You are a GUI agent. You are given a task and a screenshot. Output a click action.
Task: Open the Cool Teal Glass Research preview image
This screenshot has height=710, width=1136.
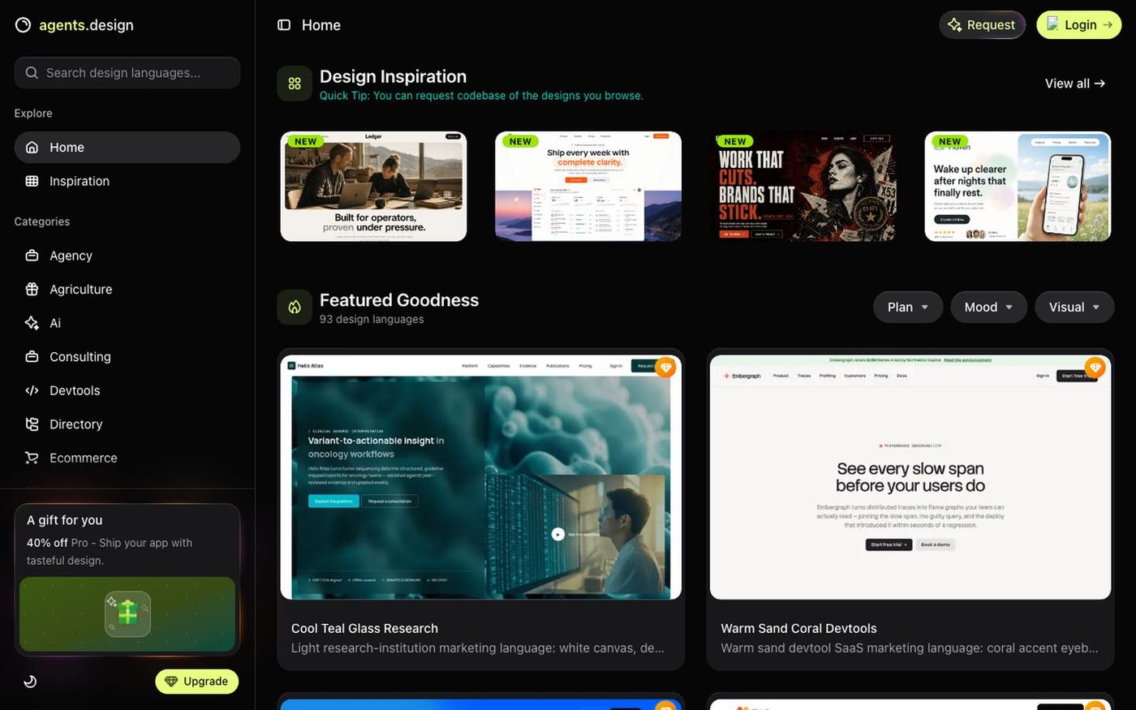[481, 477]
